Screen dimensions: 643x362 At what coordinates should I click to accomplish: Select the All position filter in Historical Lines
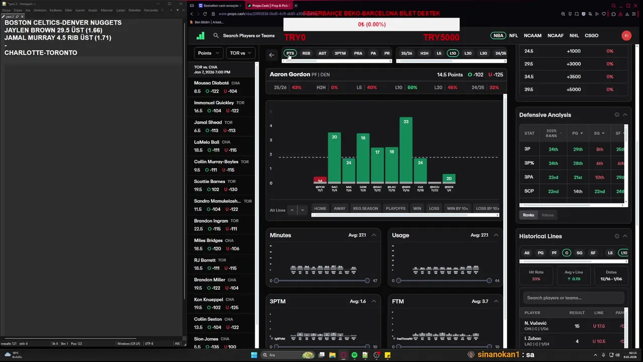tap(527, 253)
